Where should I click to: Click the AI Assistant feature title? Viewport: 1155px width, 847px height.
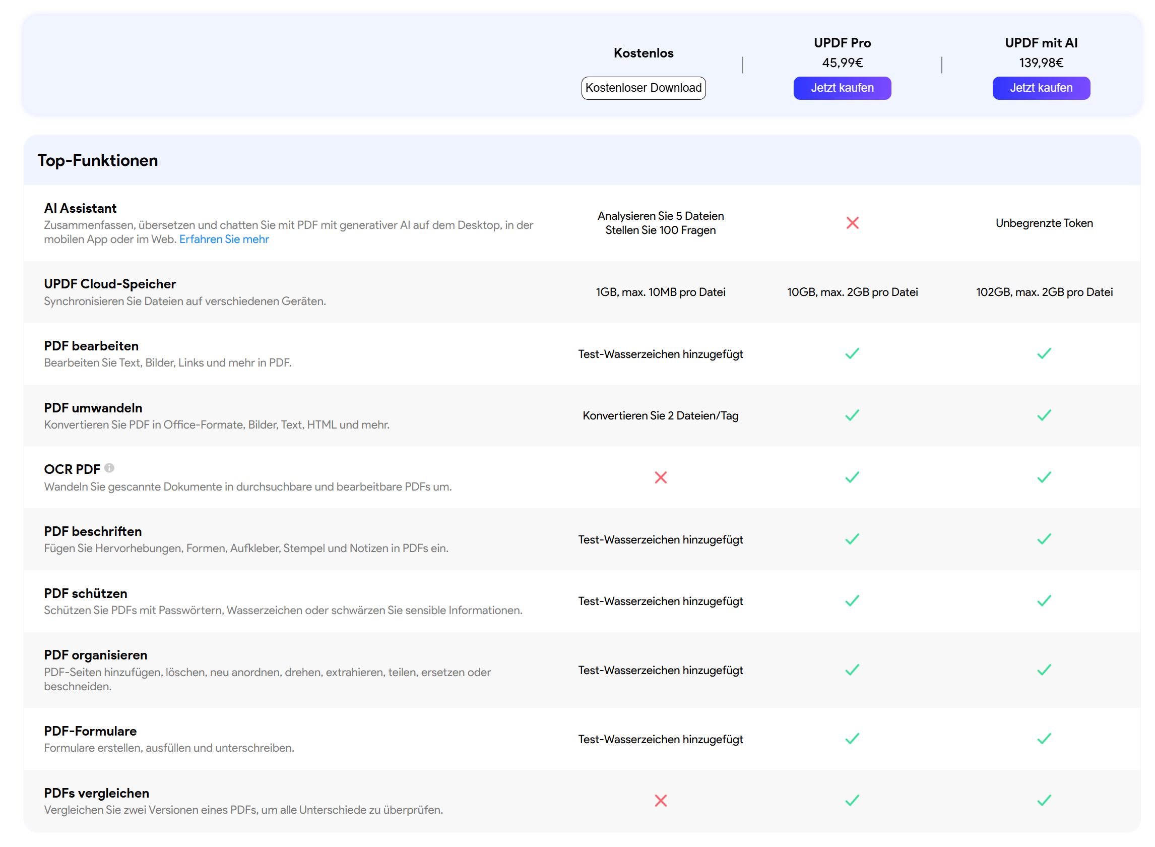point(80,208)
